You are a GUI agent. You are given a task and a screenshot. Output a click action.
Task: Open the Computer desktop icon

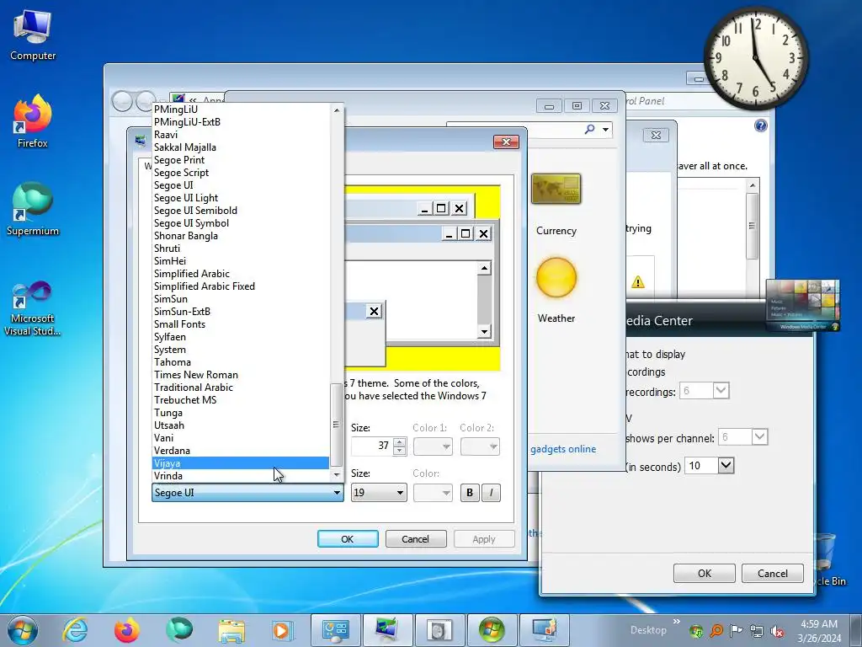(33, 35)
